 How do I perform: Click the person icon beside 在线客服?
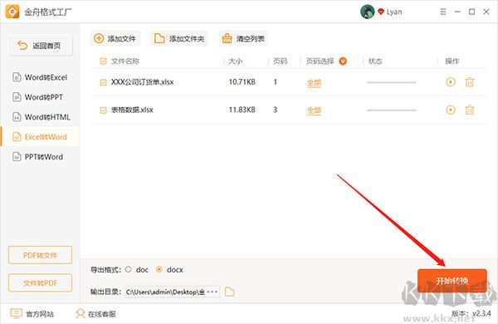(80, 313)
